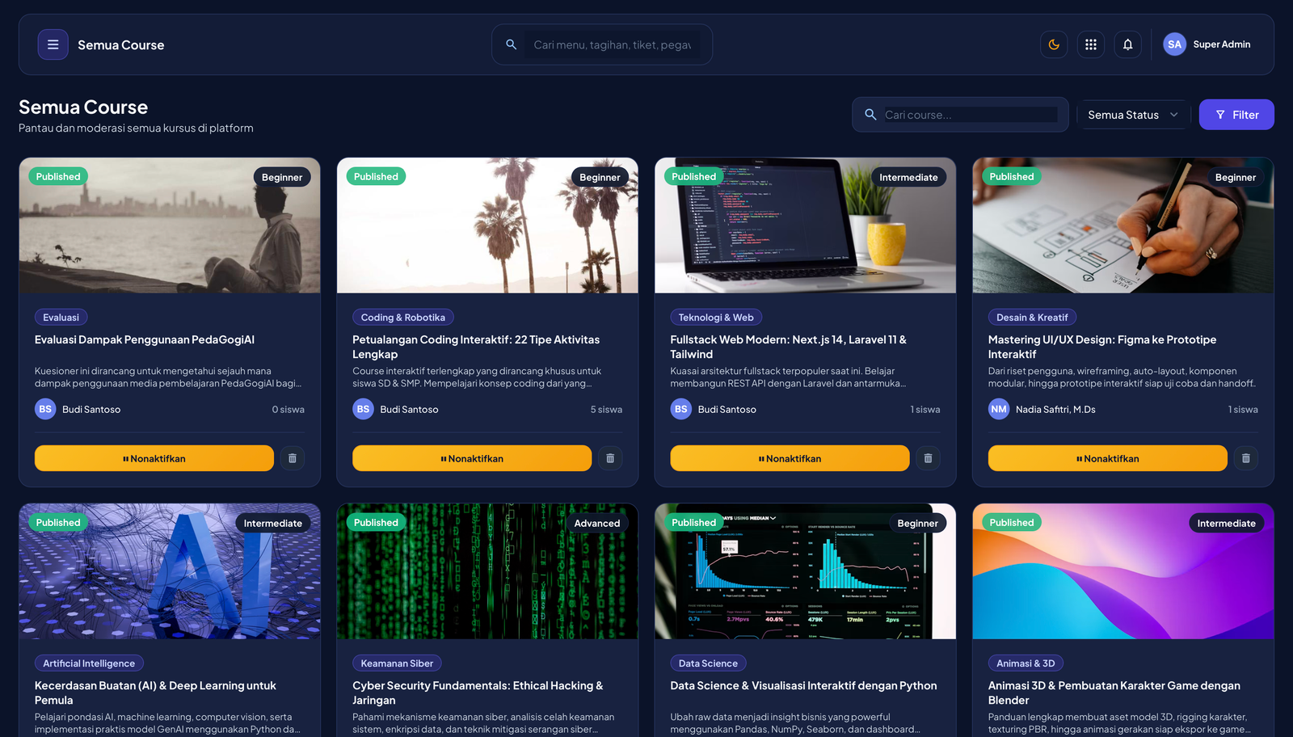The height and width of the screenshot is (737, 1293).
Task: Click trash icon for Mastering UI/UX Design
Action: (1246, 458)
